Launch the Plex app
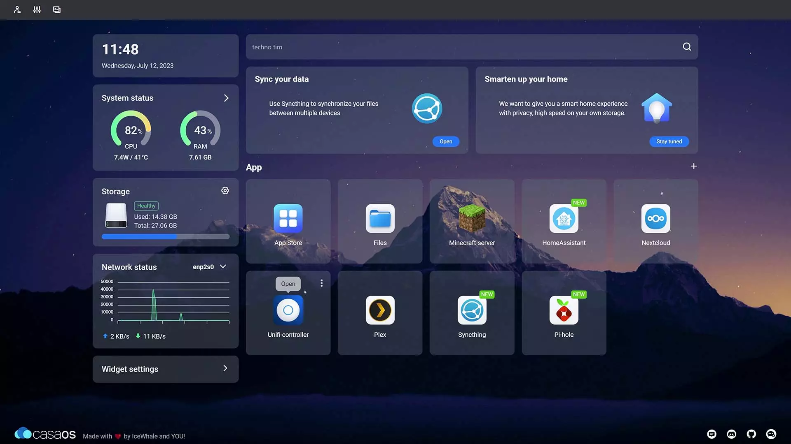 point(380,310)
